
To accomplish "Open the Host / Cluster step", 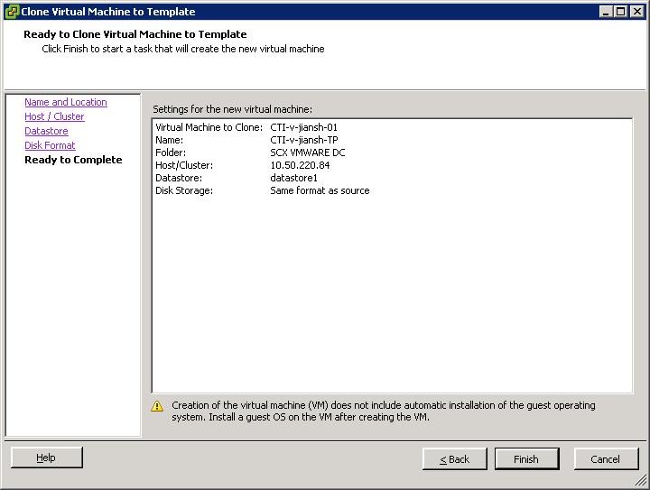I will (54, 116).
